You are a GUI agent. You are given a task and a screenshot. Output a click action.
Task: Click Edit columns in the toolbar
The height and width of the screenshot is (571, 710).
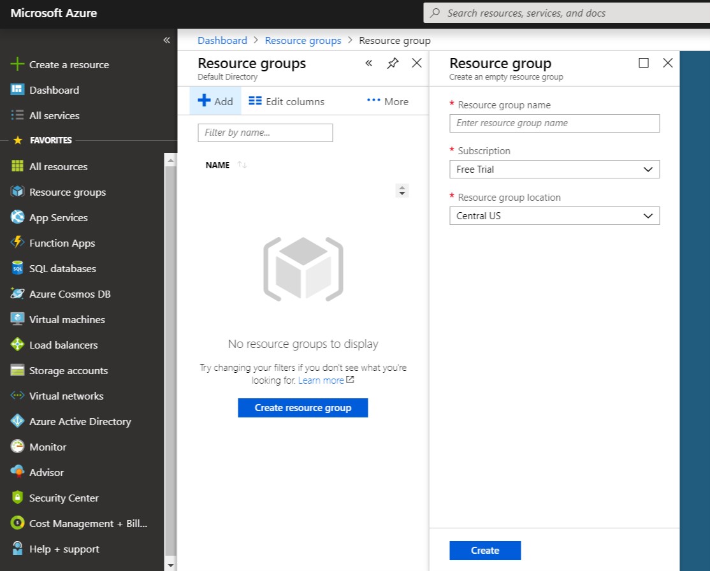point(286,101)
